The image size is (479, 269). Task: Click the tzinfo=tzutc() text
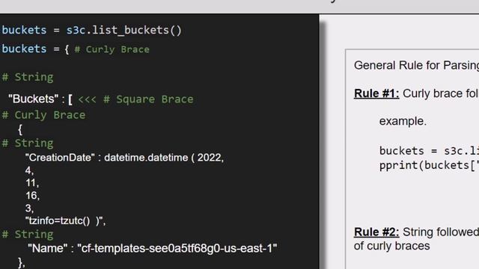pos(58,221)
